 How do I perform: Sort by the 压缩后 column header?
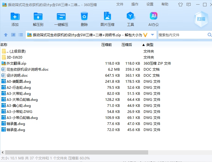pos(127,45)
